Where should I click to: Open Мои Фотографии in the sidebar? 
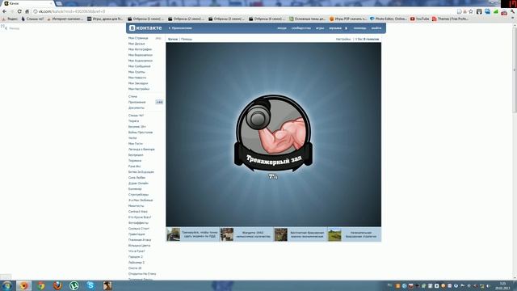(x=140, y=49)
